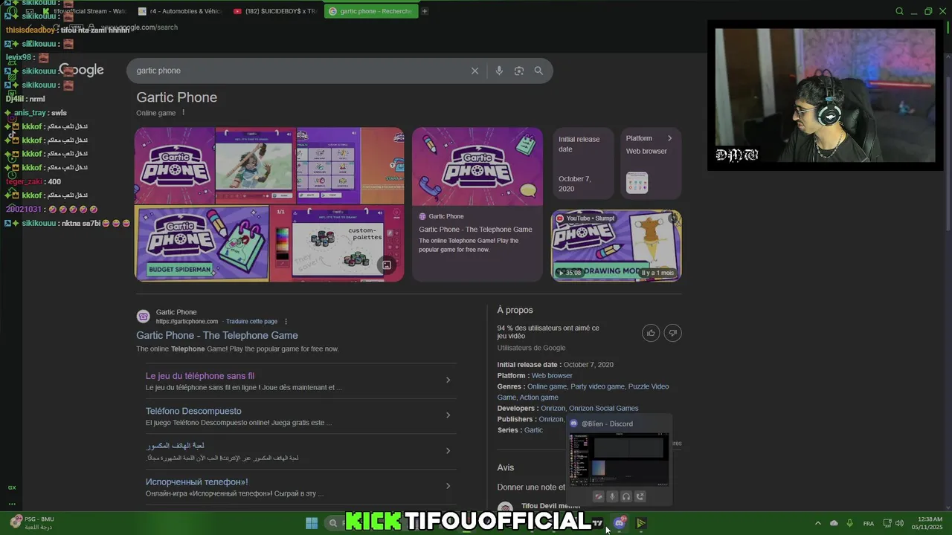Toggle deafen headphones in Discord preview
The image size is (952, 535).
(626, 496)
